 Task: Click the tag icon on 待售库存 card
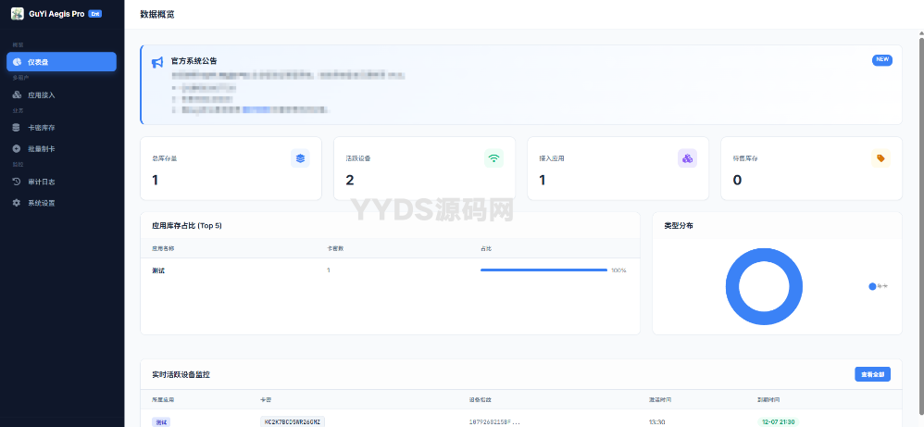(880, 158)
